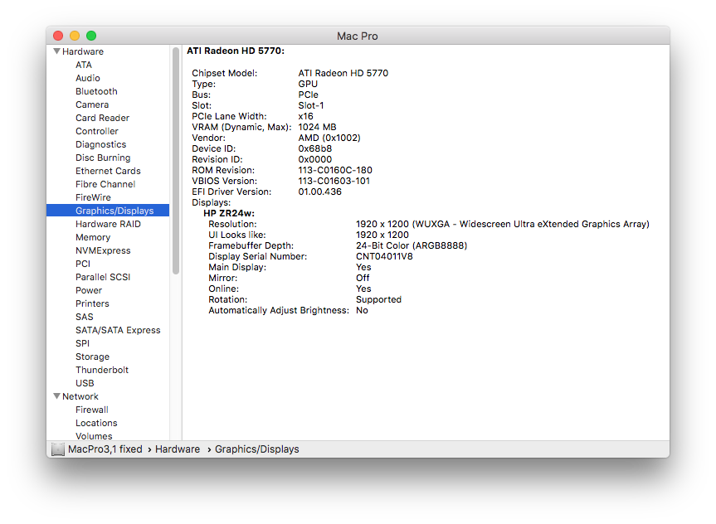
Task: Select Locations under Network
Action: [96, 423]
